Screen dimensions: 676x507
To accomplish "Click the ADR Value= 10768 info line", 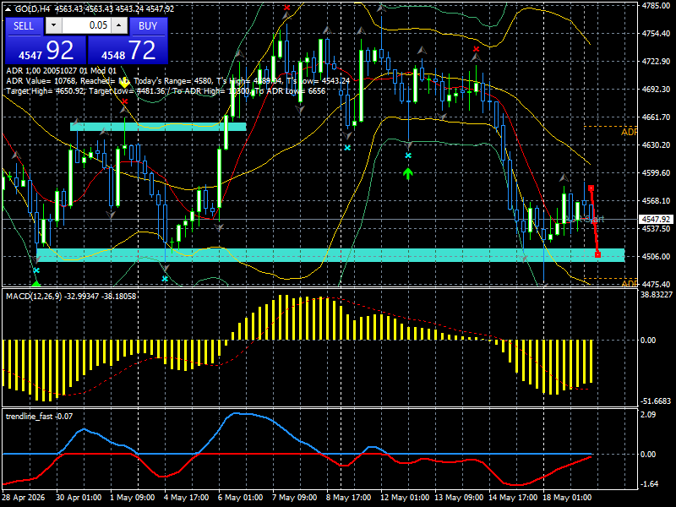I will coord(178,80).
